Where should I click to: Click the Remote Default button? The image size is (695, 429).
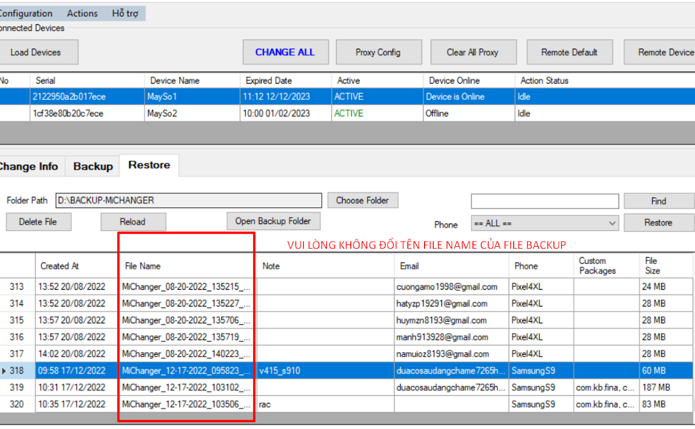570,53
